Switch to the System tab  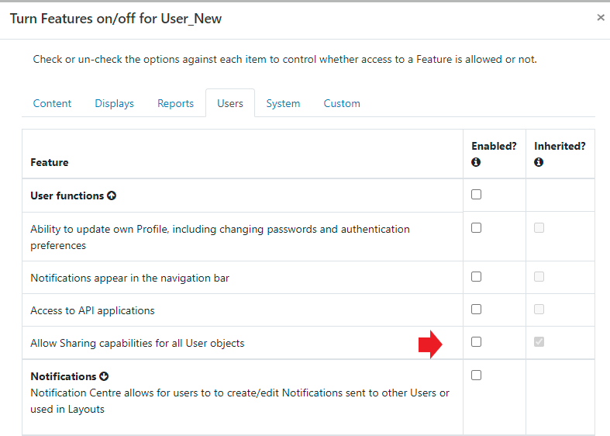point(283,103)
